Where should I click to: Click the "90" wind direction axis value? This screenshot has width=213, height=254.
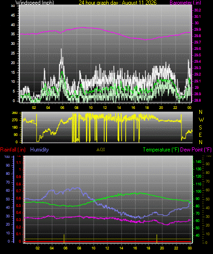(16, 135)
